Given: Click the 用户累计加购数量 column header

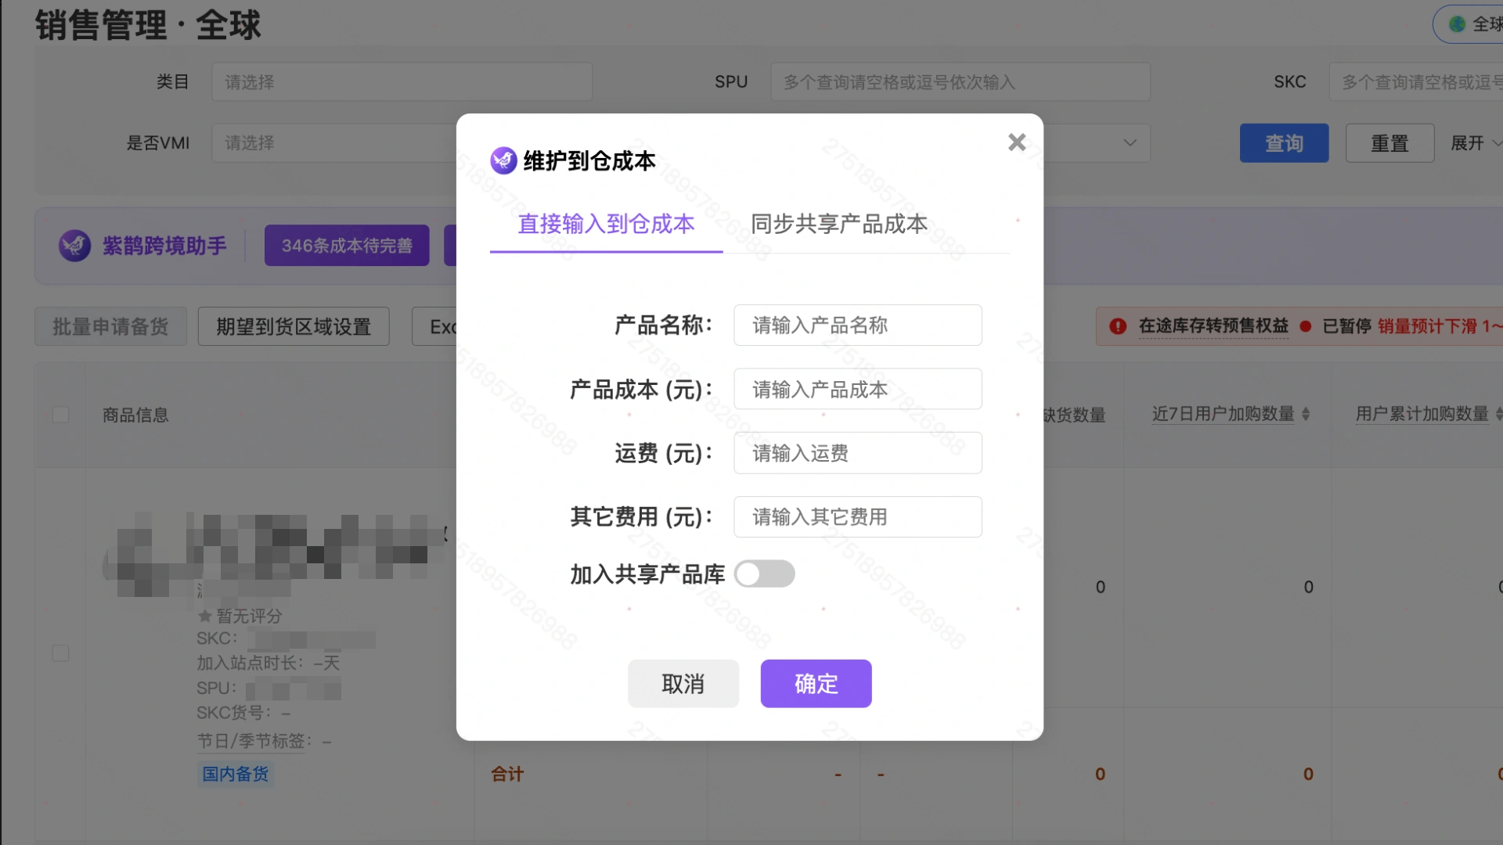Looking at the screenshot, I should (1422, 414).
